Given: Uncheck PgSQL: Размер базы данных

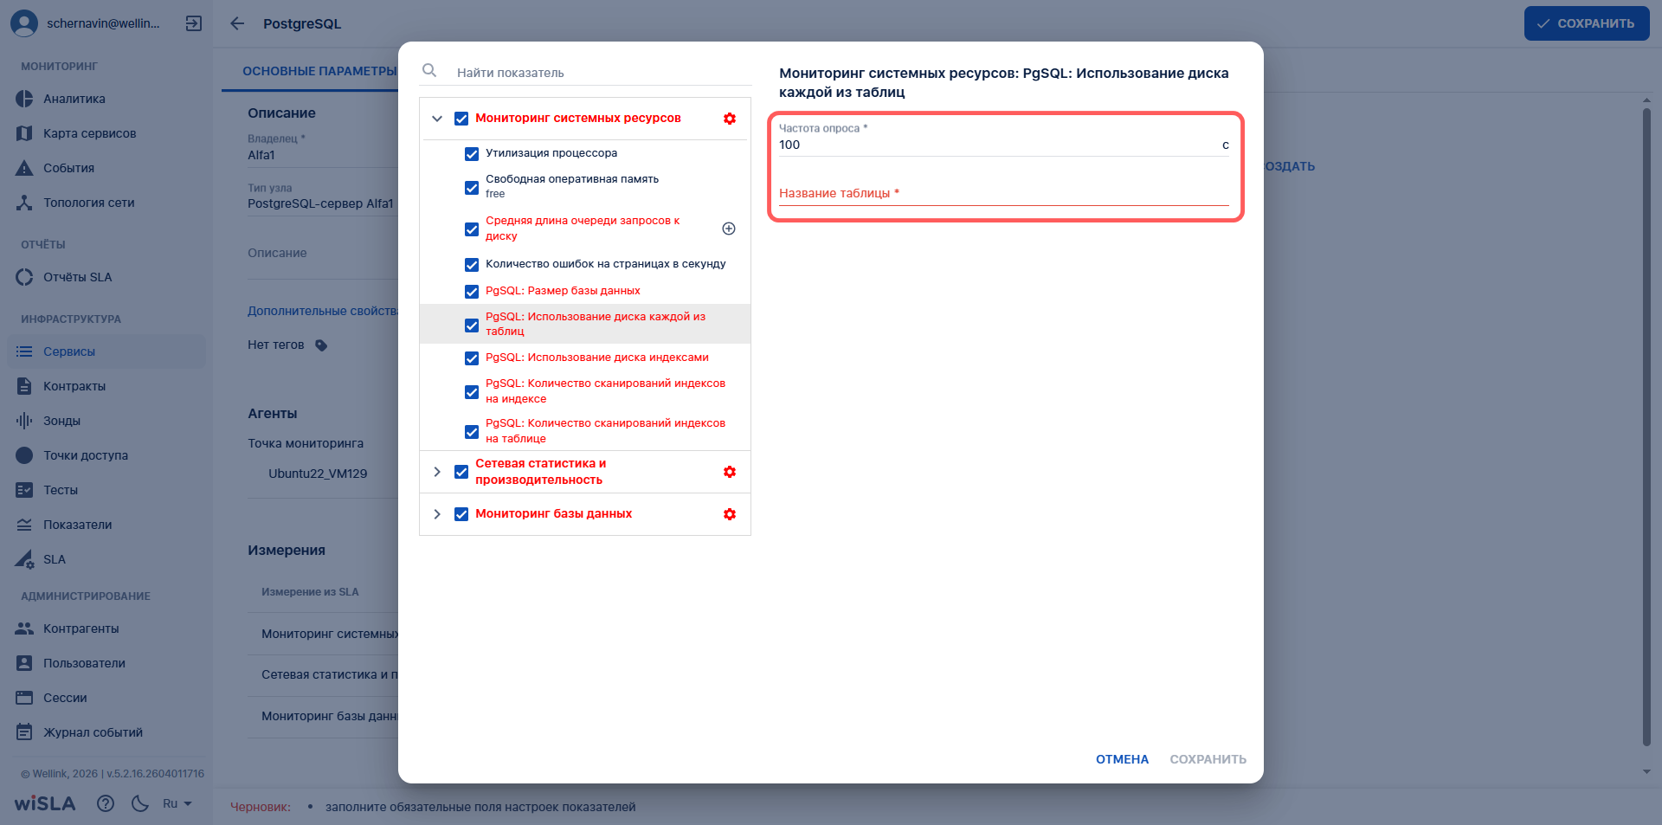Looking at the screenshot, I should (472, 292).
